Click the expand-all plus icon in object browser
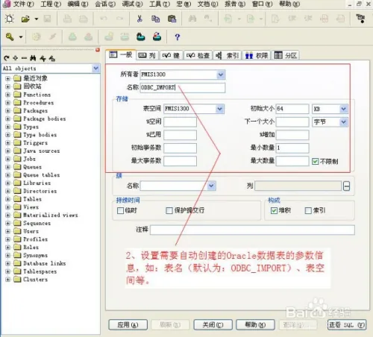This screenshot has width=373, height=337. (16, 58)
